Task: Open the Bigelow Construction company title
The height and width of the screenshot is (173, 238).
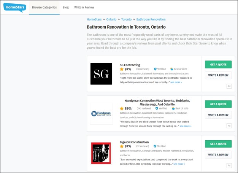Action: [x=134, y=142]
